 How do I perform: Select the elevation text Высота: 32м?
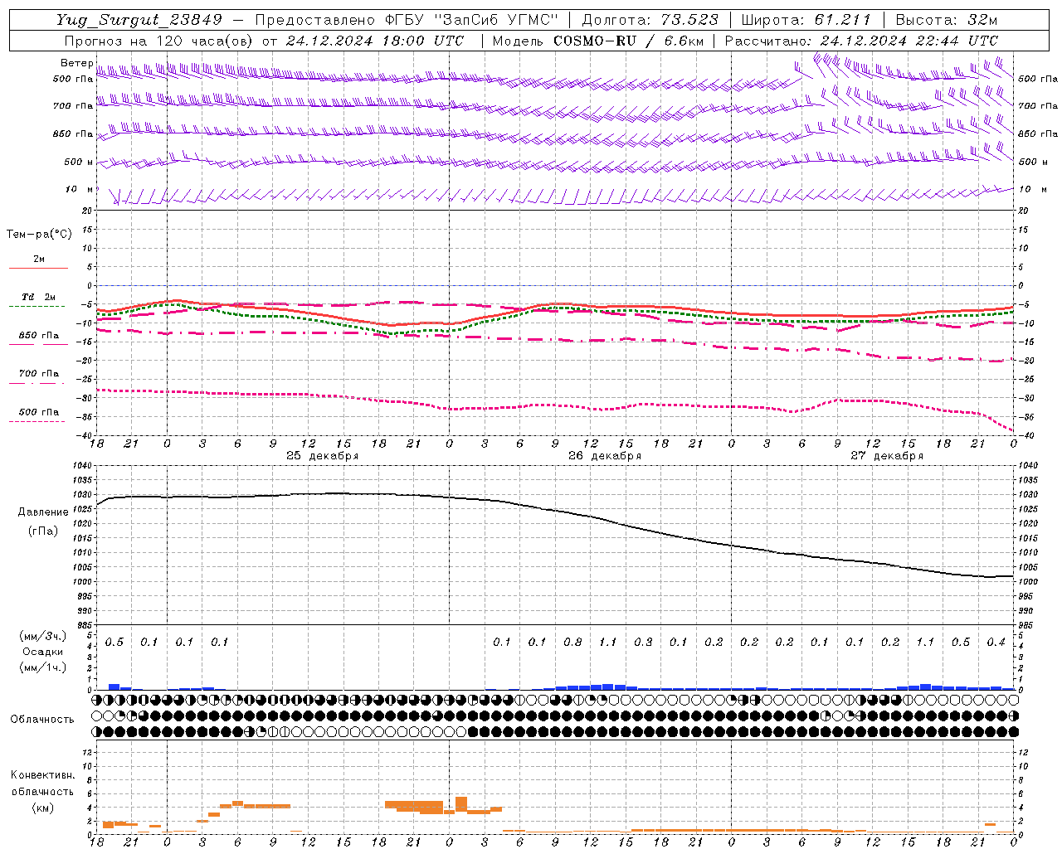pyautogui.click(x=946, y=20)
